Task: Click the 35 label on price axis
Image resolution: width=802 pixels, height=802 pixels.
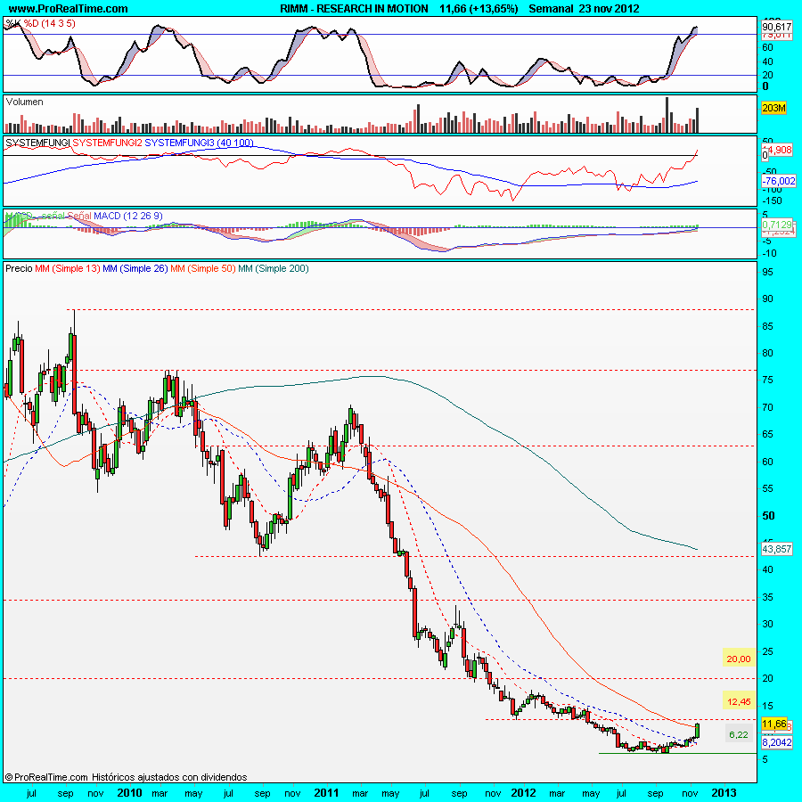Action: (768, 597)
